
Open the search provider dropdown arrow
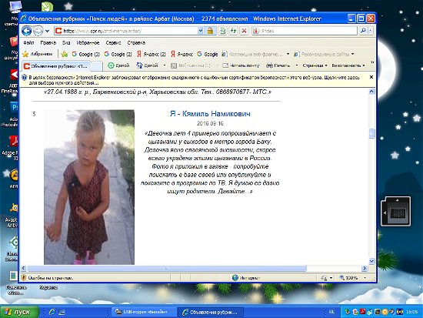[x=371, y=31]
